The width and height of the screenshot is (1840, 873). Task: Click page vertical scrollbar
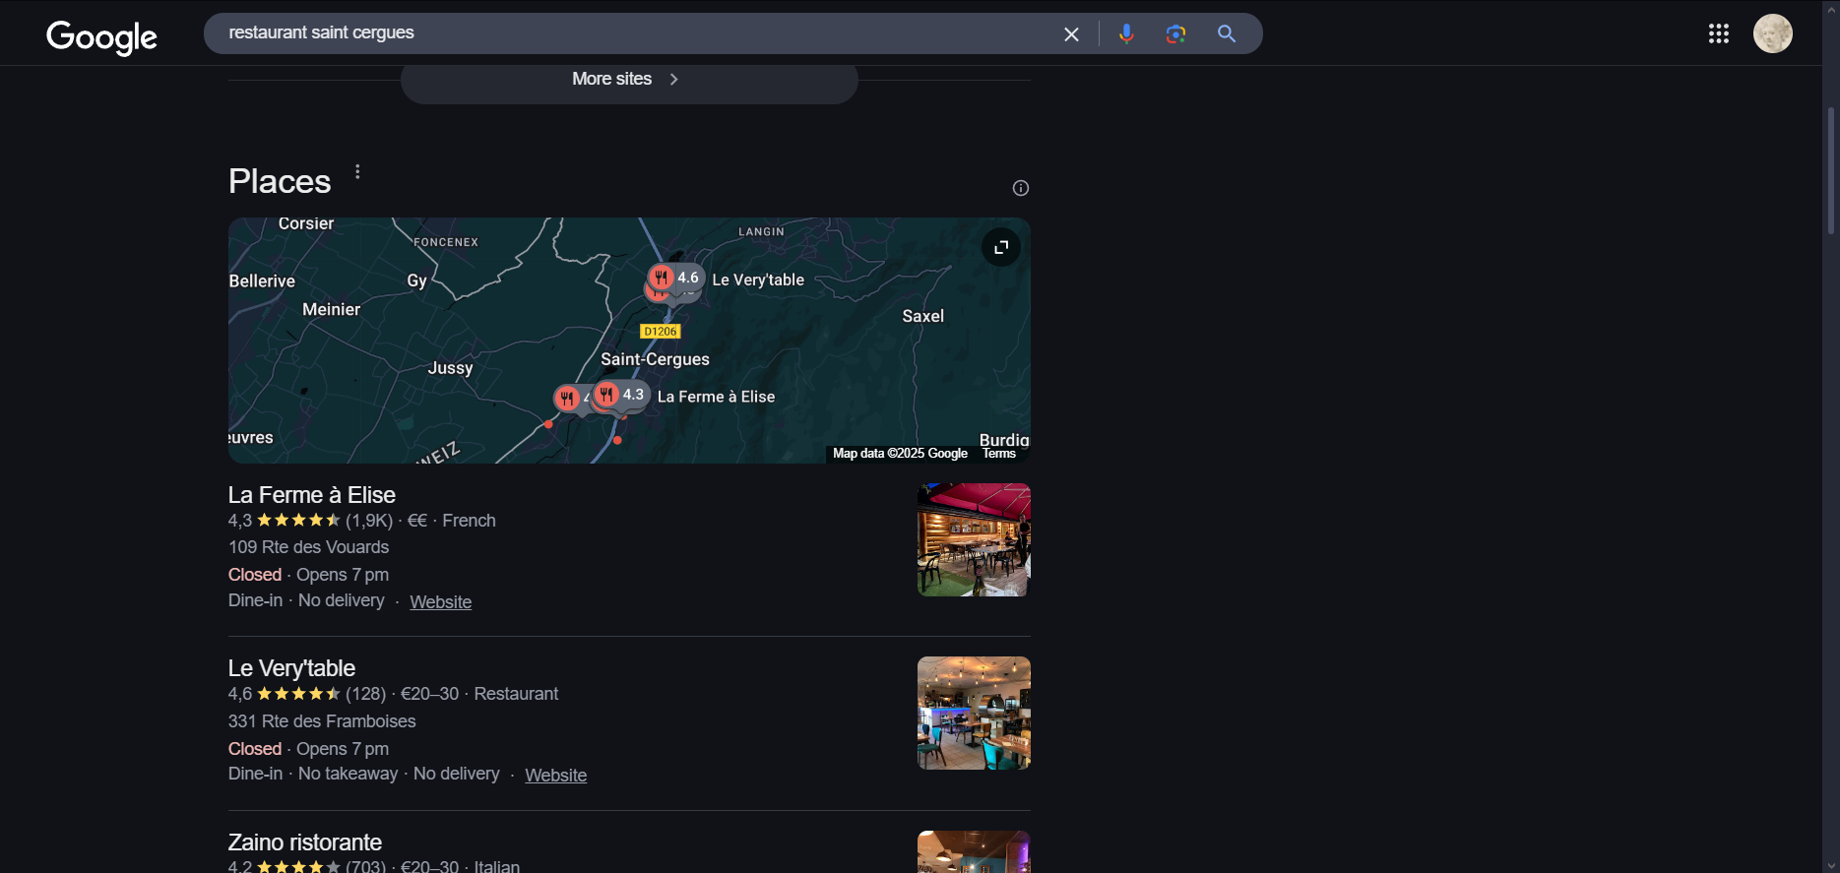(x=1831, y=169)
